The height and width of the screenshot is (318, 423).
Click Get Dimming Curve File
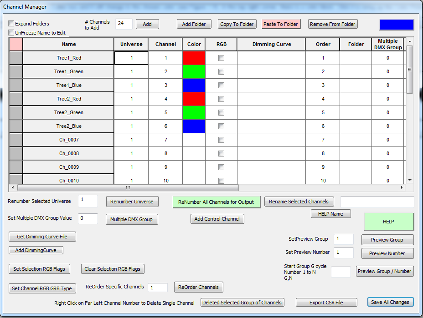(42, 237)
